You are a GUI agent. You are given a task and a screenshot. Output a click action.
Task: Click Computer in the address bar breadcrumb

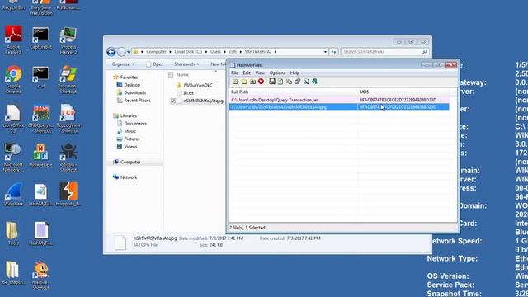(x=156, y=52)
